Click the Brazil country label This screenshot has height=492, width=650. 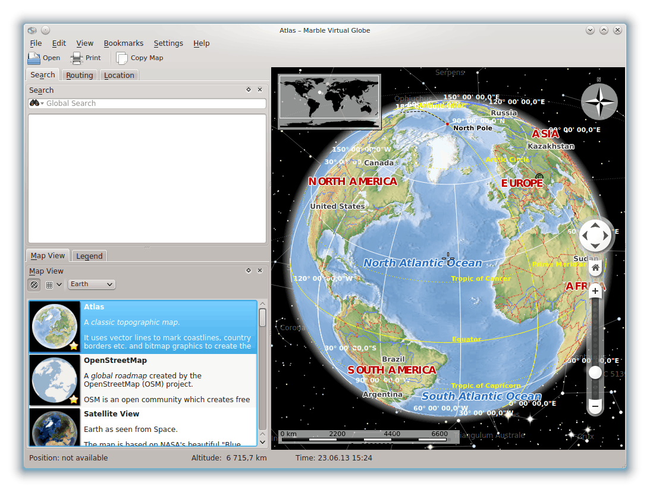pos(393,359)
